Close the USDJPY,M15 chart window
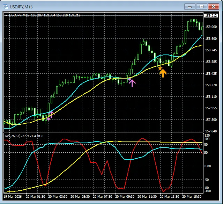The image size is (223, 204). (x=213, y=6)
